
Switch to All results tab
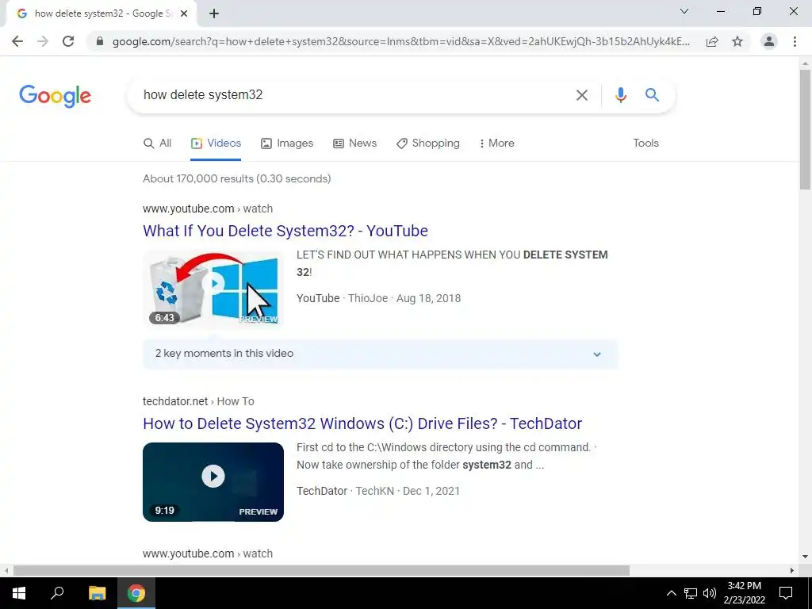(158, 144)
